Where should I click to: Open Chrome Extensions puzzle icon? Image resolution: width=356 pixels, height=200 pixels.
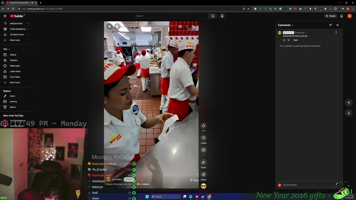pos(335,9)
